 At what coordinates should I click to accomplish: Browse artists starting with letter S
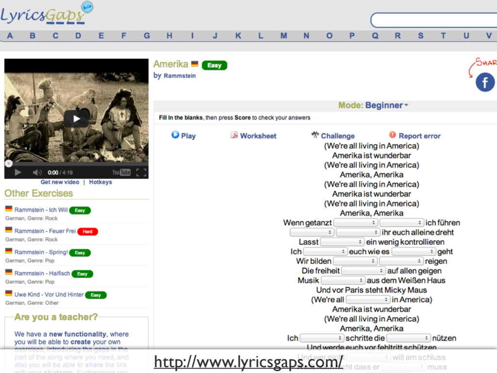tap(421, 35)
